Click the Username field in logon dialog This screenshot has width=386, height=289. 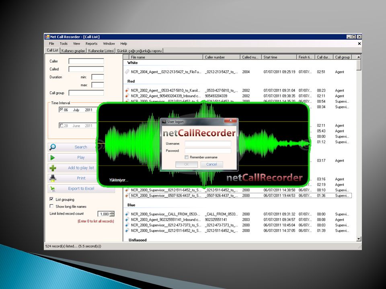click(208, 144)
